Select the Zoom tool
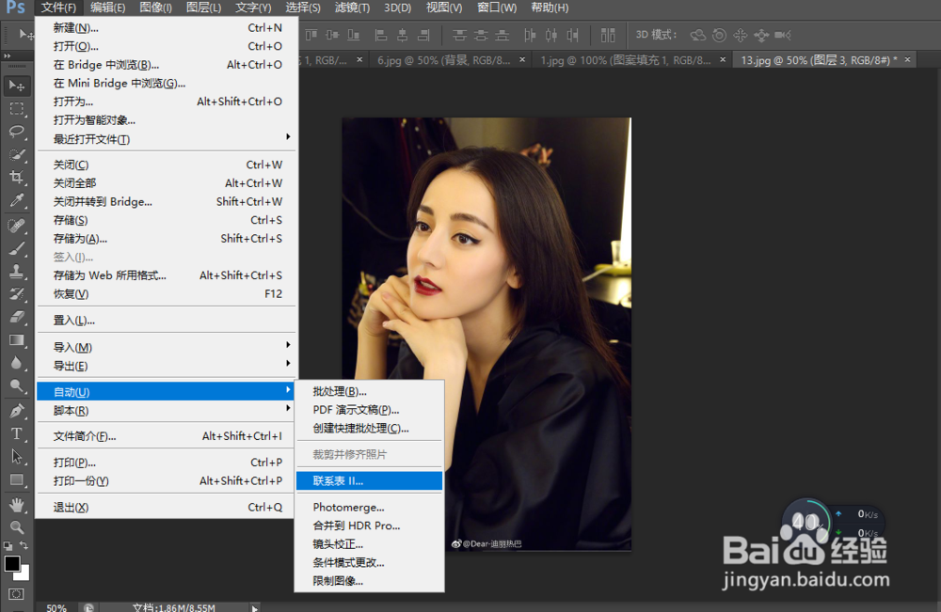 17,526
